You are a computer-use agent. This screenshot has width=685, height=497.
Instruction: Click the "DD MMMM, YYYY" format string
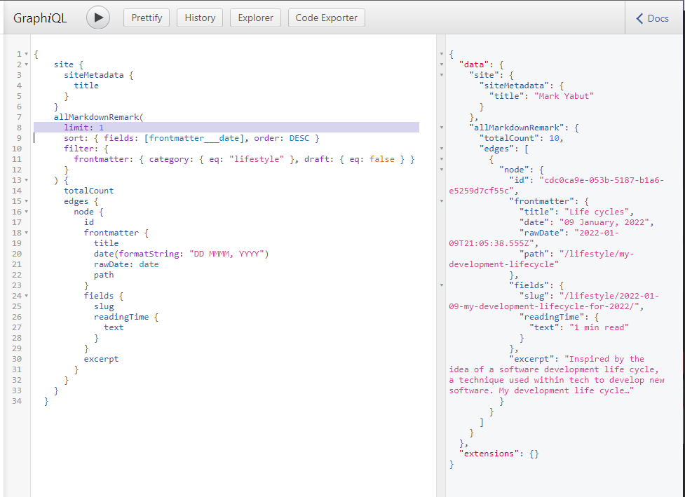(x=226, y=254)
